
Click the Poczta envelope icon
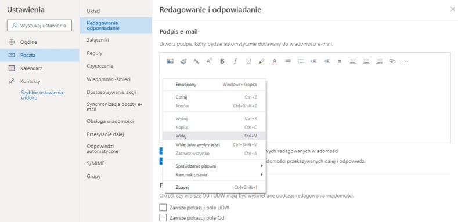point(12,55)
